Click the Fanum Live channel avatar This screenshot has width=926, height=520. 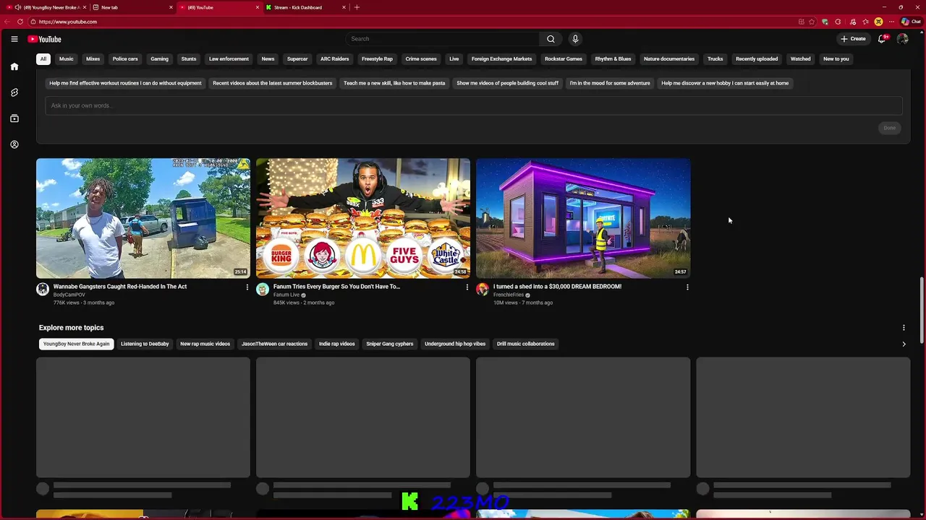point(263,290)
